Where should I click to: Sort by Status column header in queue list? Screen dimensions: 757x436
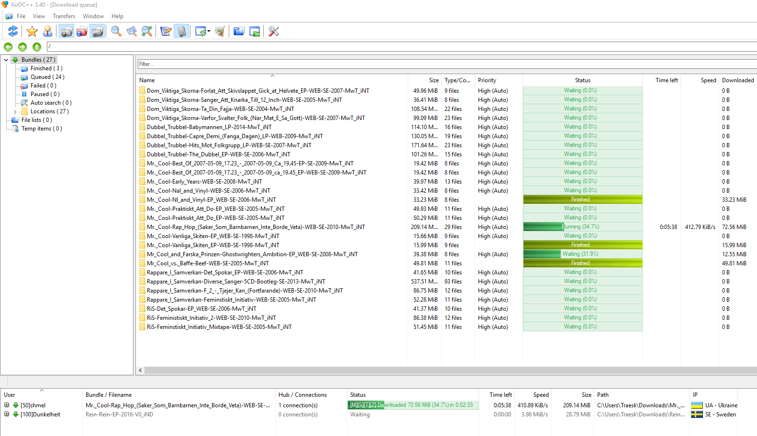582,80
